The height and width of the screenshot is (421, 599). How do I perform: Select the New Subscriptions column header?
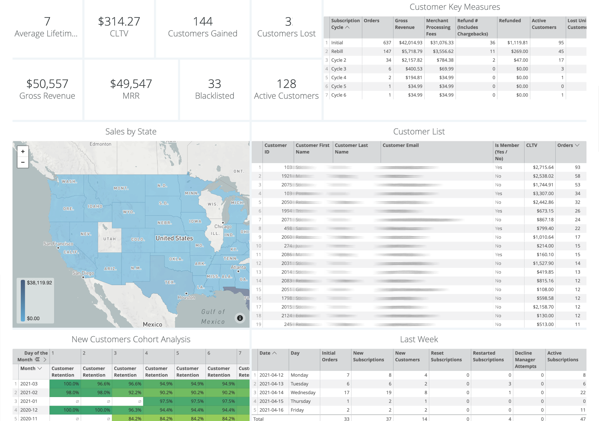[368, 356]
